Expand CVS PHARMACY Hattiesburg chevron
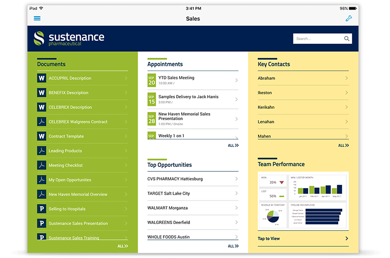This screenshot has height=258, width=390. (x=236, y=179)
